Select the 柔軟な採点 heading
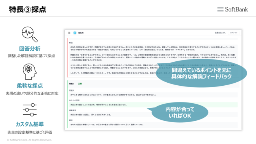The height and width of the screenshot is (144, 256). click(30, 86)
